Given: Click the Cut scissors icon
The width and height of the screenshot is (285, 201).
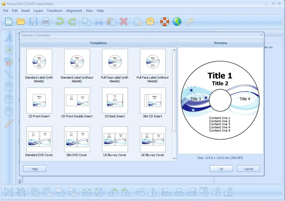Looking at the screenshot, I should 99,21.
